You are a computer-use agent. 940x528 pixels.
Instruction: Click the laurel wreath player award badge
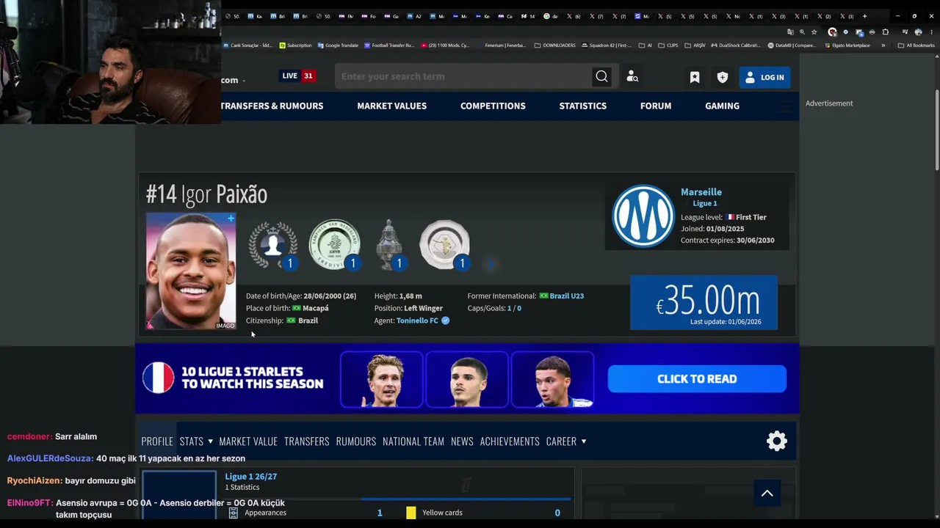[272, 244]
